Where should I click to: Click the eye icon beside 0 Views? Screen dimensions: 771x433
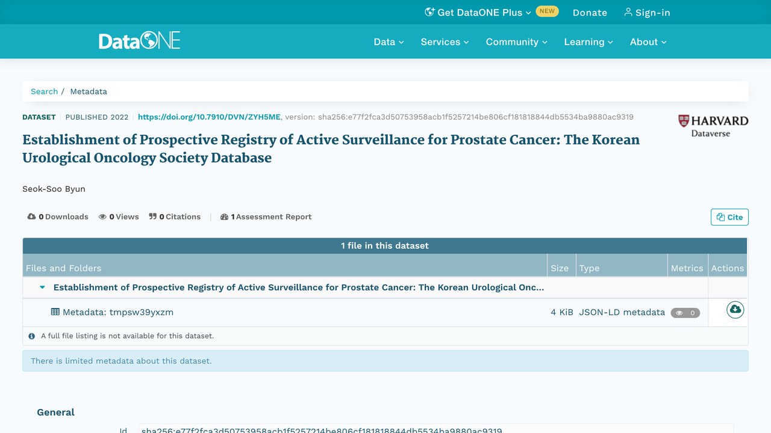tap(102, 216)
